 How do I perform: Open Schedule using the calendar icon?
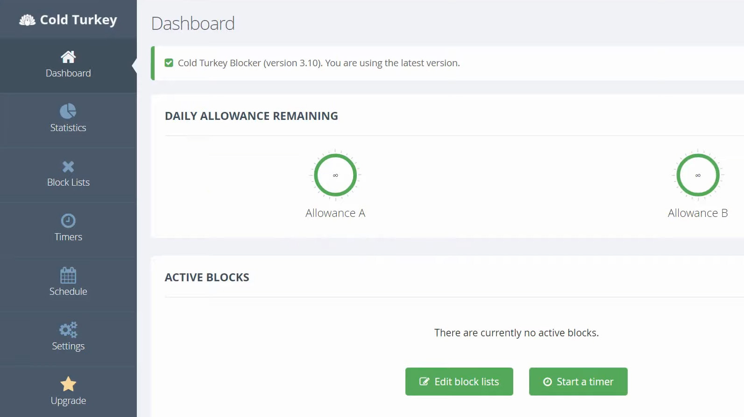pos(68,275)
